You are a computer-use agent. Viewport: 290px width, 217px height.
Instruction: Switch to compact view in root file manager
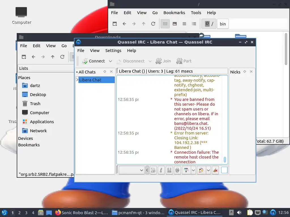pyautogui.click(x=184, y=24)
